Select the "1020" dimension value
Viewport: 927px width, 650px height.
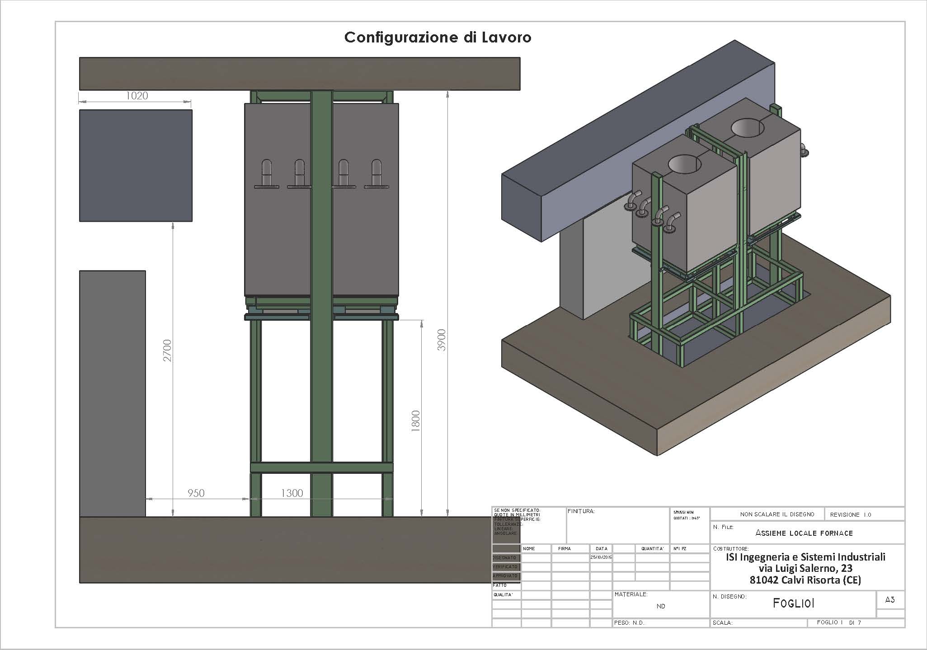(x=136, y=95)
